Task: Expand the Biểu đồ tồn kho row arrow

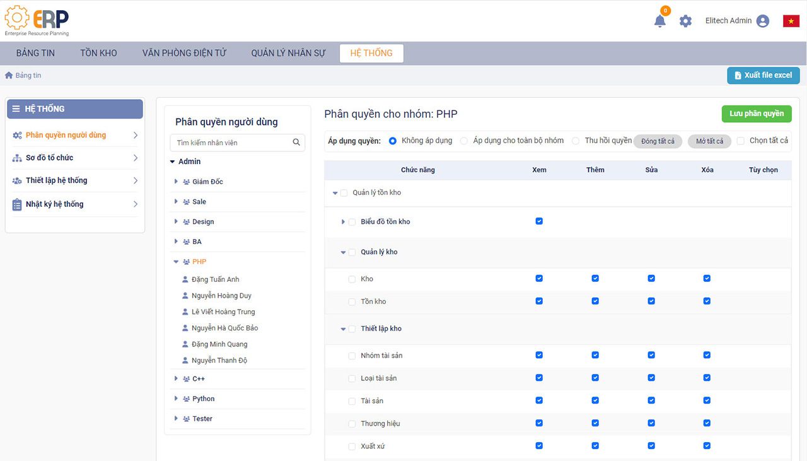Action: pos(343,222)
